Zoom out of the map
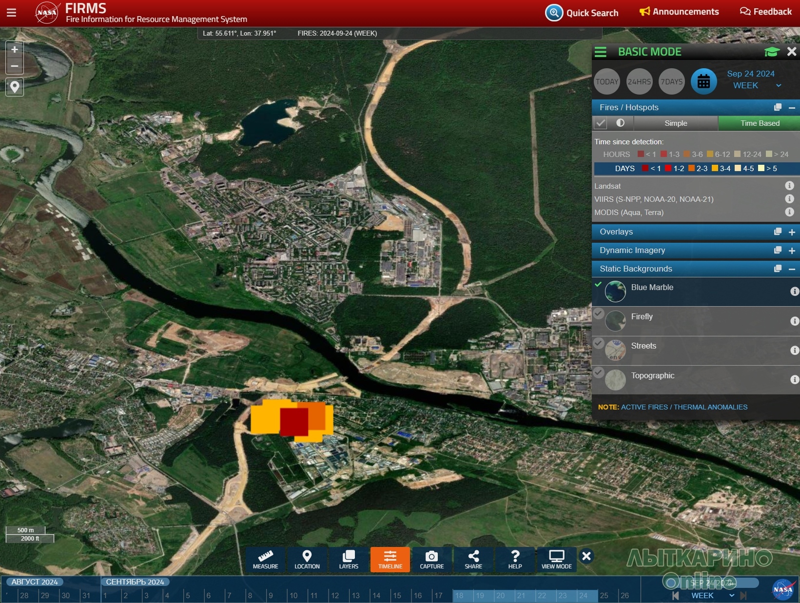800x603 pixels. [x=15, y=66]
